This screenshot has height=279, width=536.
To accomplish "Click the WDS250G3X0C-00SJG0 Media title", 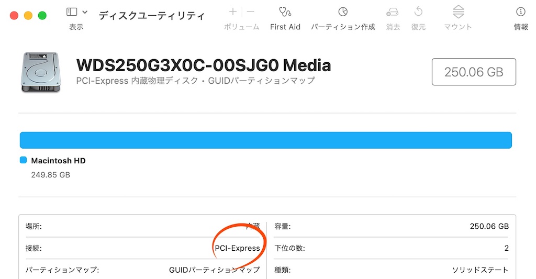I will tap(204, 65).
